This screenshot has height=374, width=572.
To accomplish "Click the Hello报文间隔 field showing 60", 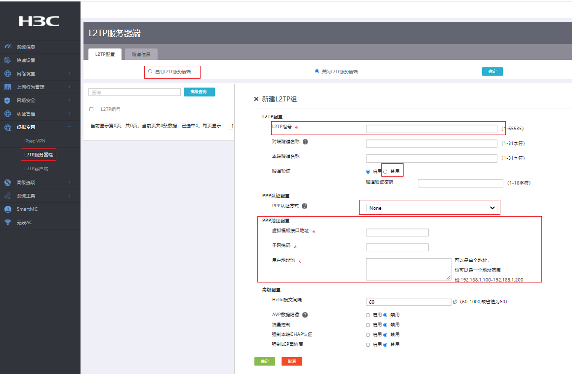I will tap(409, 302).
